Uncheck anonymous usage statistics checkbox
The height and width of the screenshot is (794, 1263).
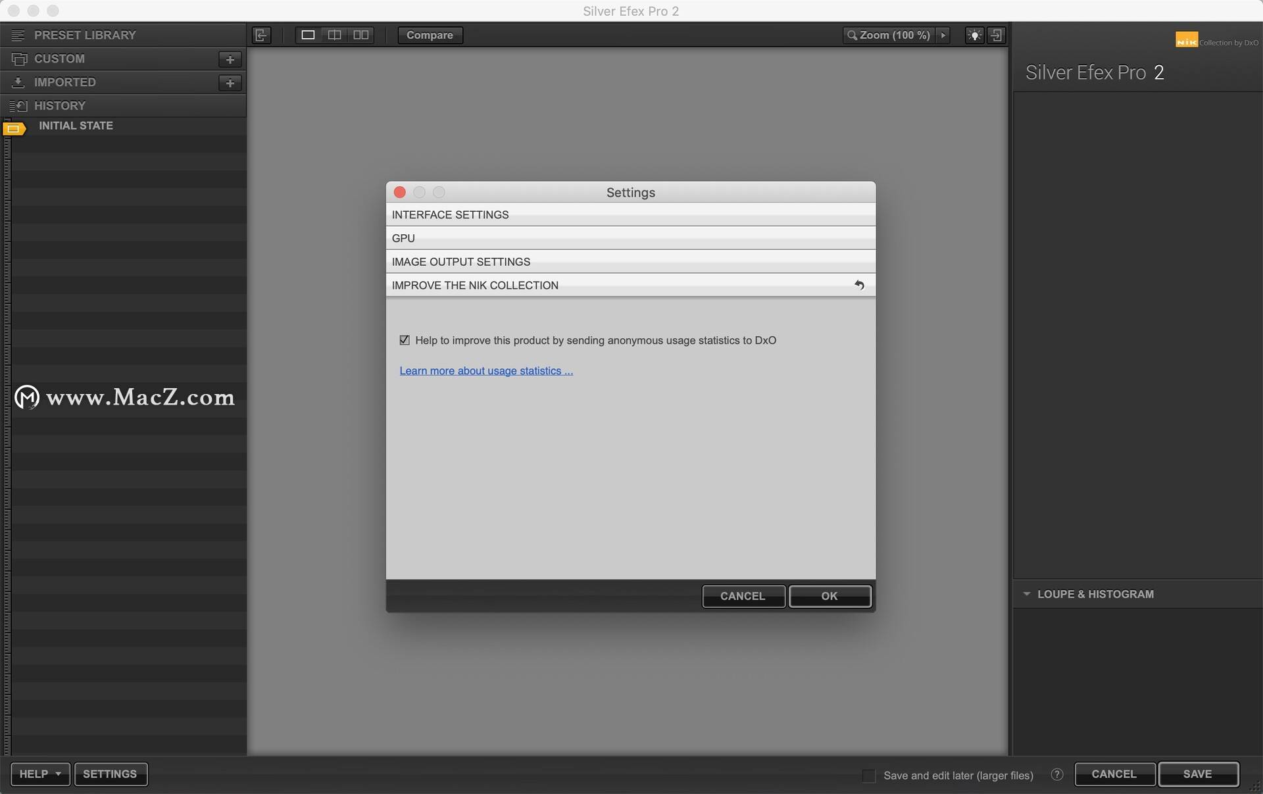click(405, 340)
